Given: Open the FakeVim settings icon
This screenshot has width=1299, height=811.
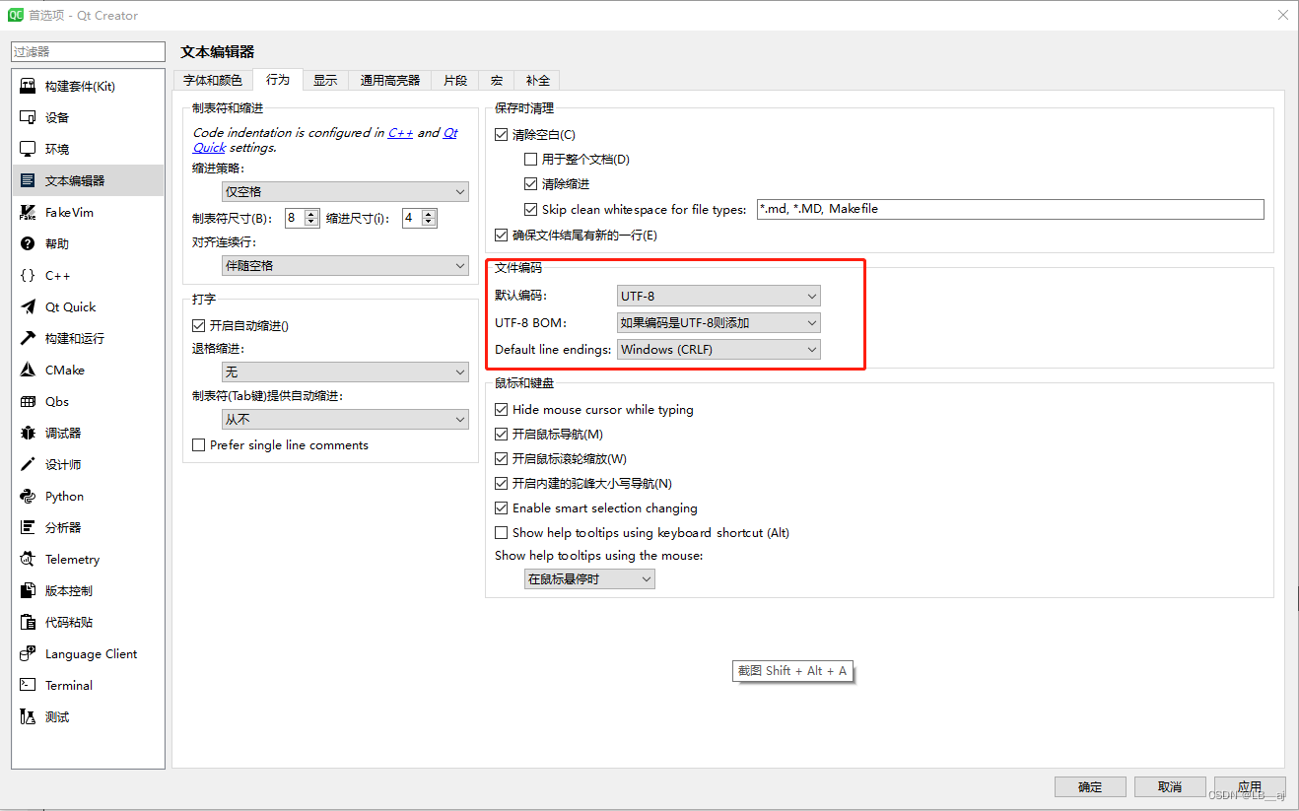Looking at the screenshot, I should (28, 212).
